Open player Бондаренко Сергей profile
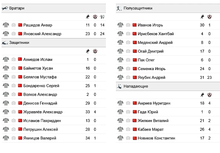 click(x=41, y=86)
